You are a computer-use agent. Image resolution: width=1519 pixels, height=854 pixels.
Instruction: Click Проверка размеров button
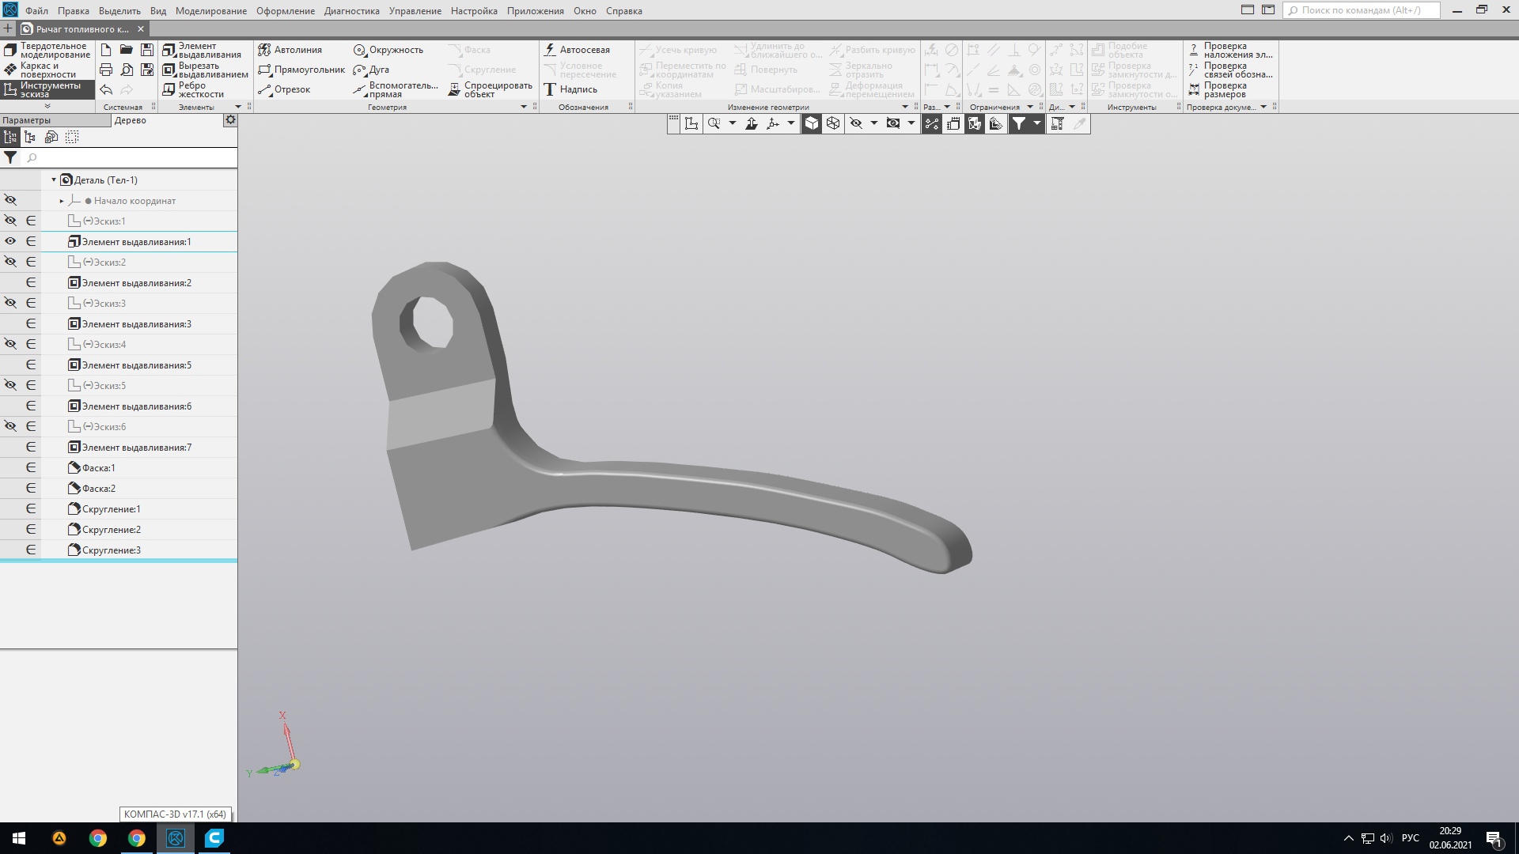click(1224, 89)
